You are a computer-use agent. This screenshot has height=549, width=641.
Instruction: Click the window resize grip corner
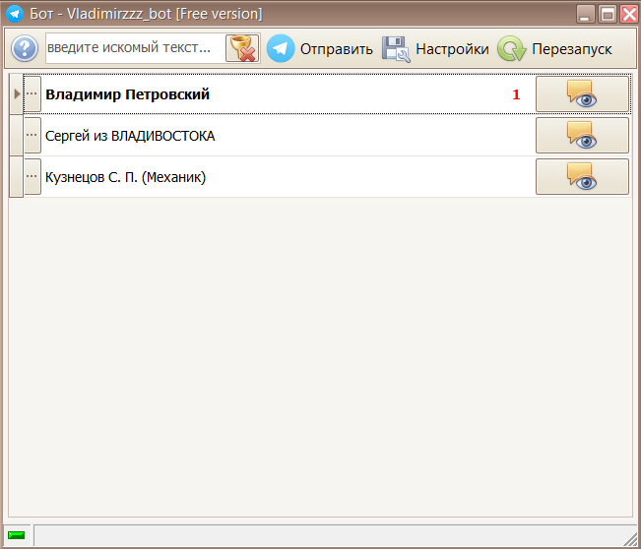pyautogui.click(x=629, y=538)
